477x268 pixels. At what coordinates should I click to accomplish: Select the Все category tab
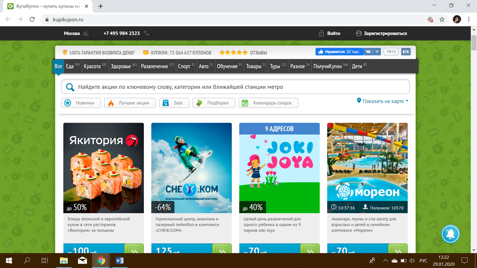pyautogui.click(x=58, y=66)
